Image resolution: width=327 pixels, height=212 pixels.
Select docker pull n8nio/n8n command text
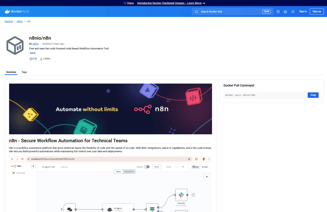[240, 95]
